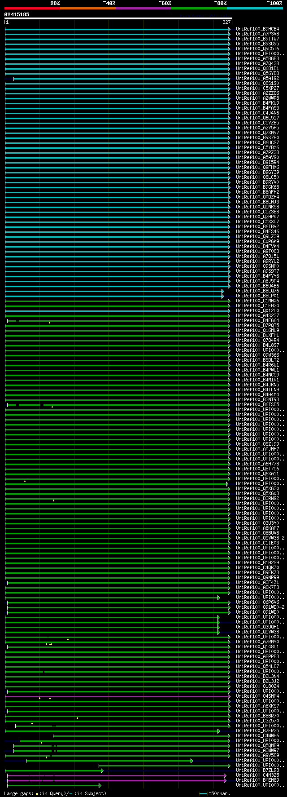Click the green ~80% identity legend bar
This screenshot has width=287, height=797.
(x=199, y=8)
